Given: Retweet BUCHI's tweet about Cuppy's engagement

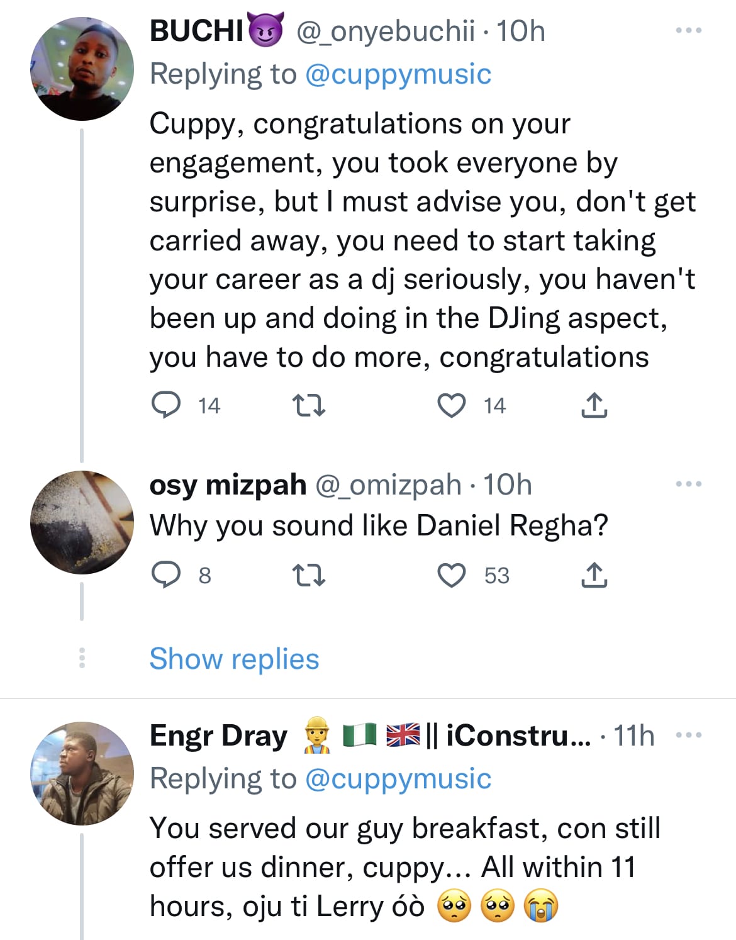Looking at the screenshot, I should click(x=309, y=405).
